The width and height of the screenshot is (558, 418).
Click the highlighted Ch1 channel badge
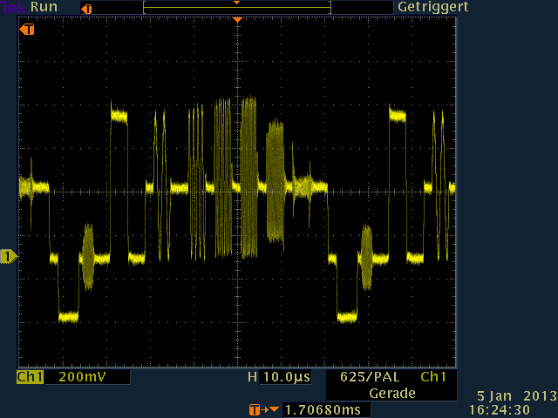(30, 377)
